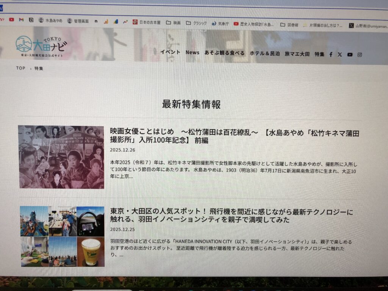
Task: Click the Gmail bookmark icon
Action: 21,20
